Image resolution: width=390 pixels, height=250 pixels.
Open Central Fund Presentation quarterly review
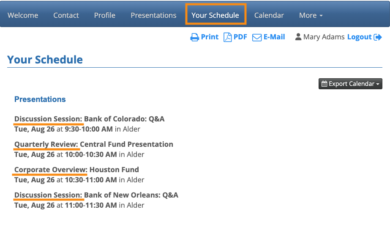tap(93, 144)
